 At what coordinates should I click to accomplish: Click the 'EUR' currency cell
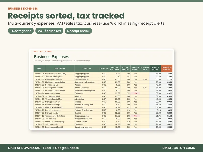104,110
